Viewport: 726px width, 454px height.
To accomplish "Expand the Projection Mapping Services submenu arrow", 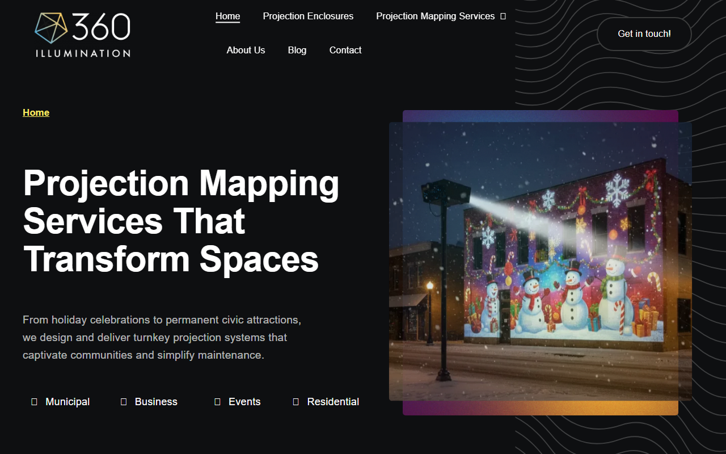I will (503, 16).
